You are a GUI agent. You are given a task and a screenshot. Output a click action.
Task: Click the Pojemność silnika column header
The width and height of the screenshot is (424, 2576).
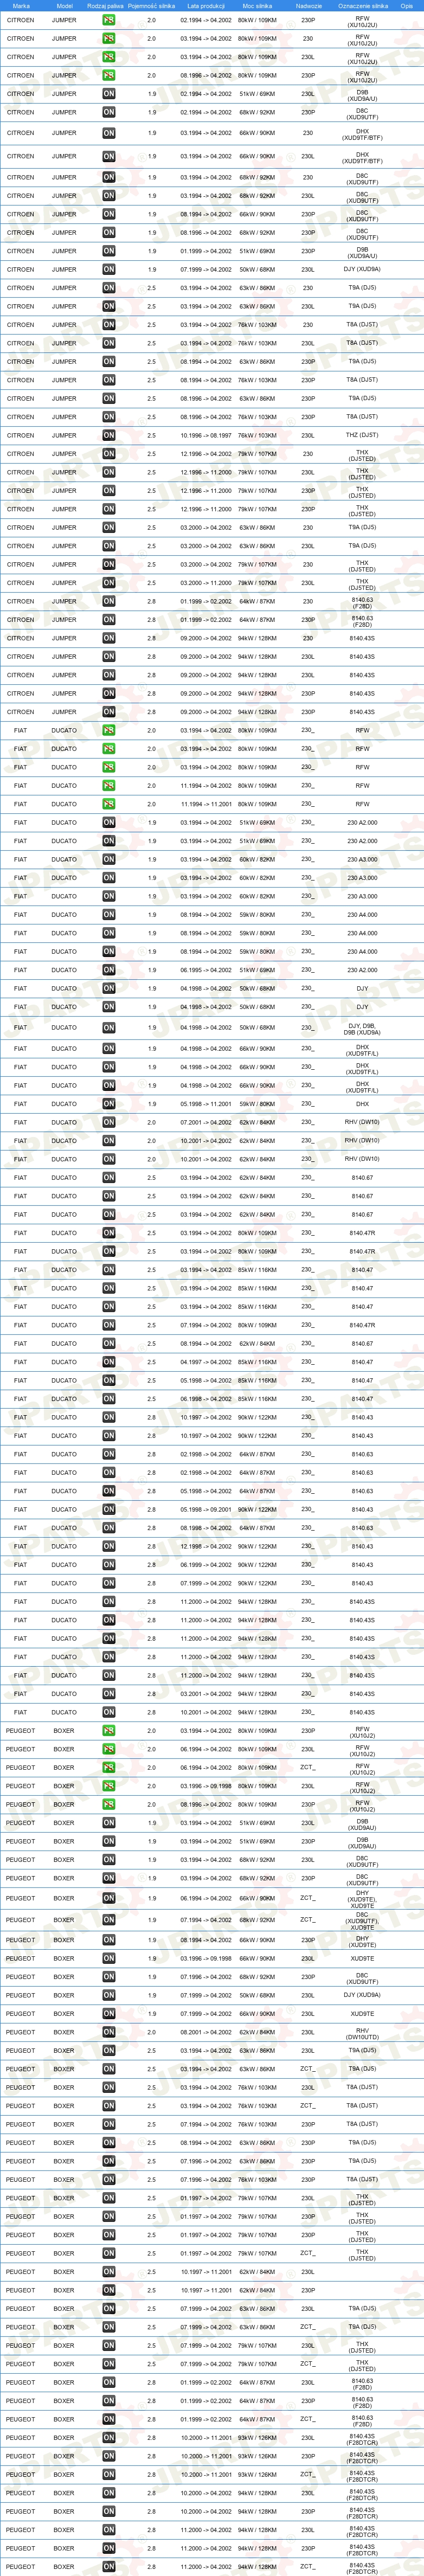point(152,6)
